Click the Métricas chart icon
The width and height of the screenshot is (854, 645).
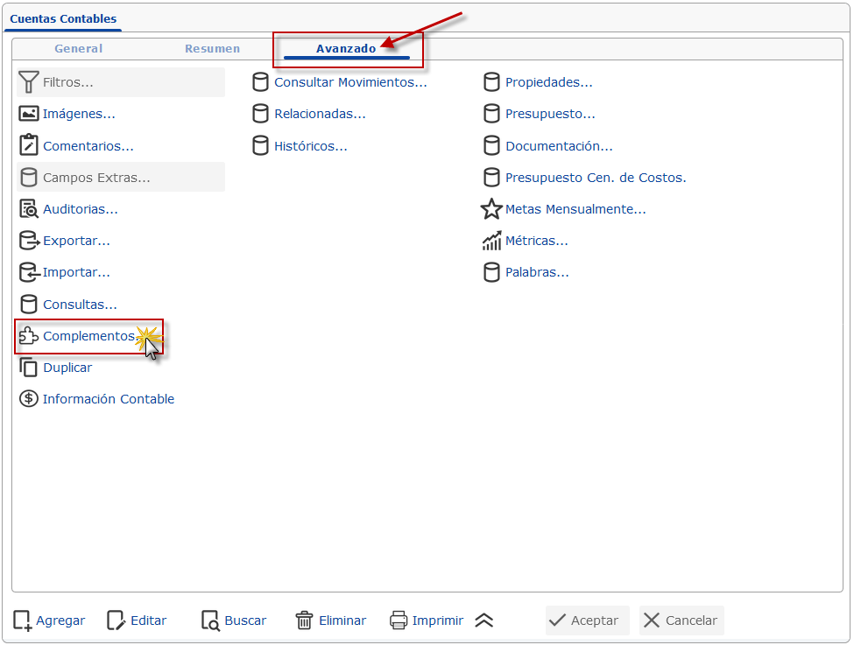click(491, 241)
